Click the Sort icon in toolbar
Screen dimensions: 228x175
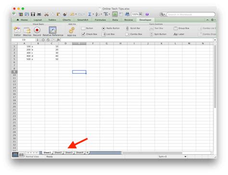[x=97, y=14]
